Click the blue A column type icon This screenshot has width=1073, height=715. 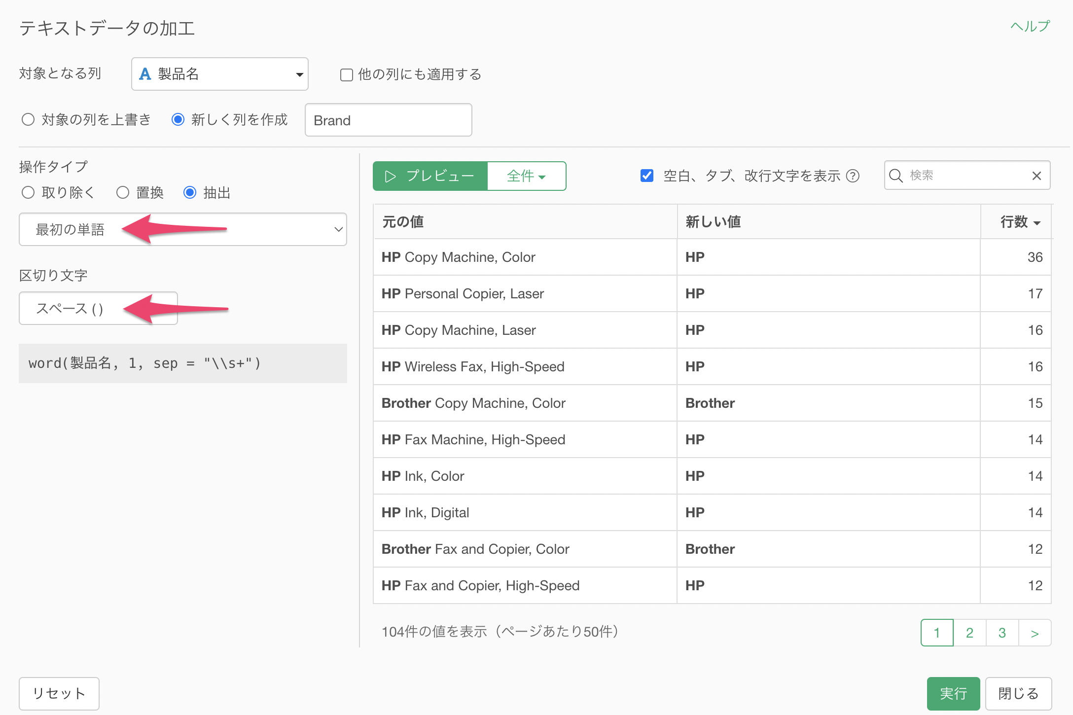pos(145,74)
